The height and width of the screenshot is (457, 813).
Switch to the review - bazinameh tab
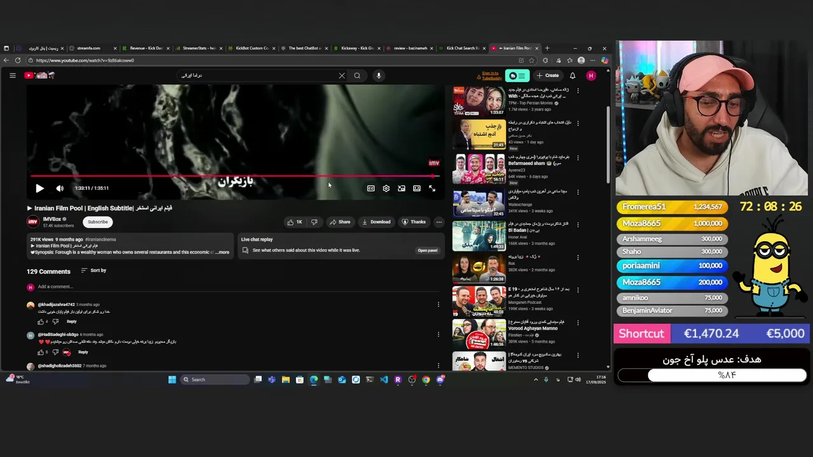click(x=410, y=48)
